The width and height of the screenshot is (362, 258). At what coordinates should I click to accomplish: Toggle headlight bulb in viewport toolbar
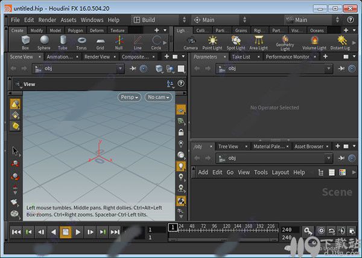click(181, 166)
